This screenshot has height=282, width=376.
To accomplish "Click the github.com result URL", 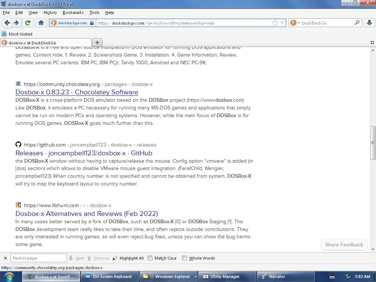I will 44,145.
